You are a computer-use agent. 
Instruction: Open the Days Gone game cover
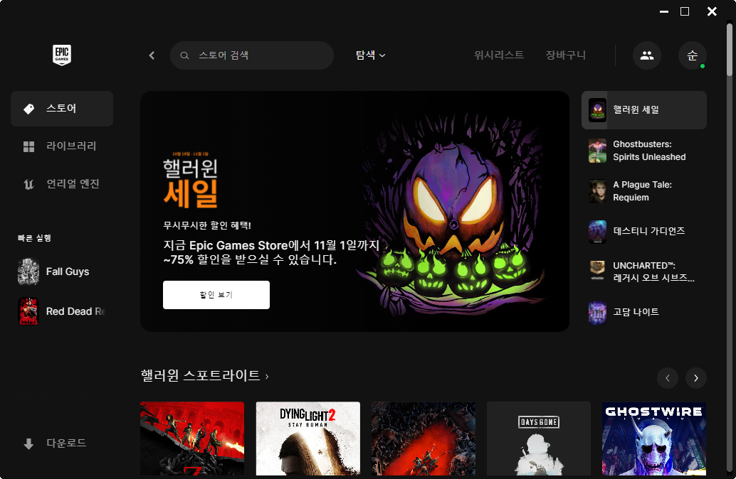click(x=539, y=438)
